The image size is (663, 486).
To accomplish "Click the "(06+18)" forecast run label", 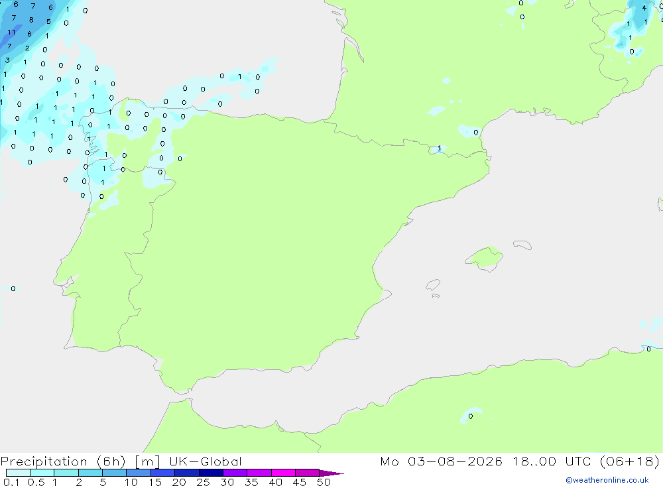I will [630, 461].
